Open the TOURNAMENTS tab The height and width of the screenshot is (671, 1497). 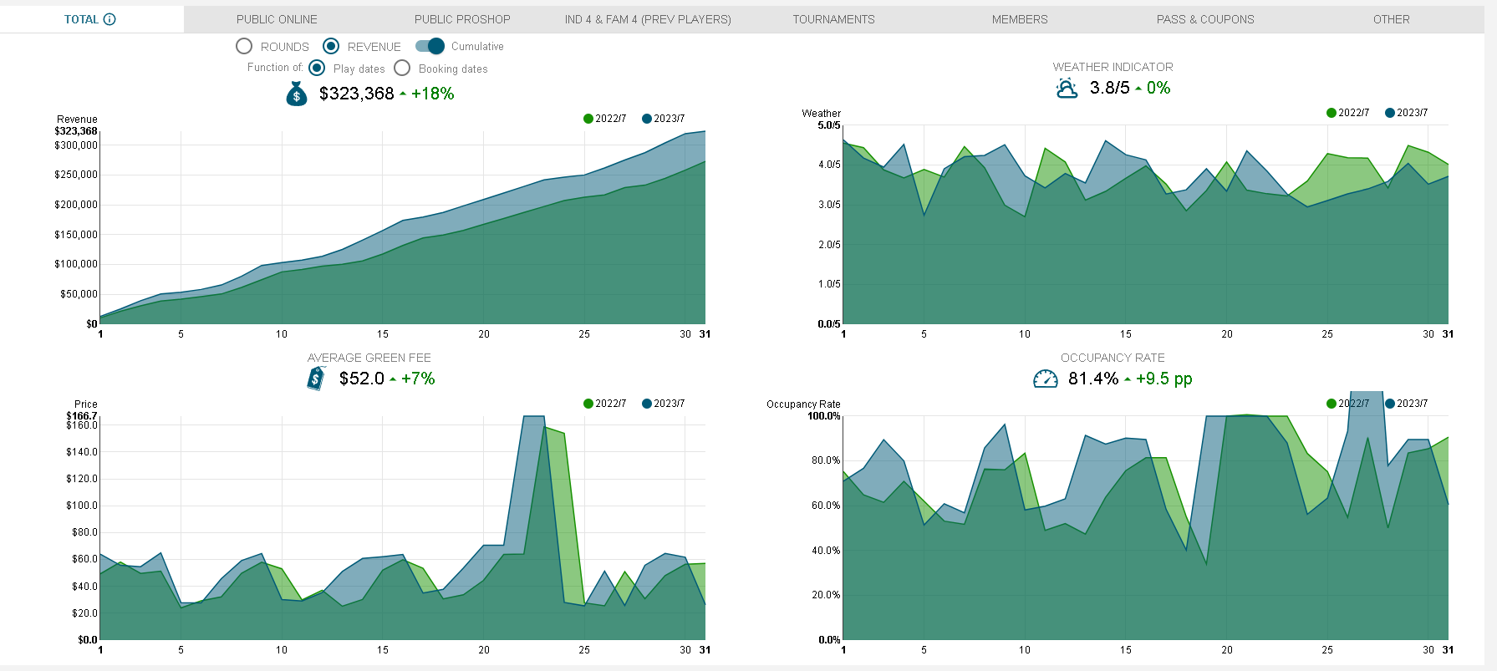coord(833,19)
